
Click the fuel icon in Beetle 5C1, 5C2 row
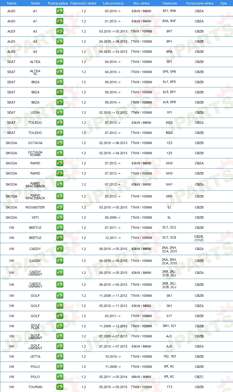pyautogui.click(x=60, y=228)
